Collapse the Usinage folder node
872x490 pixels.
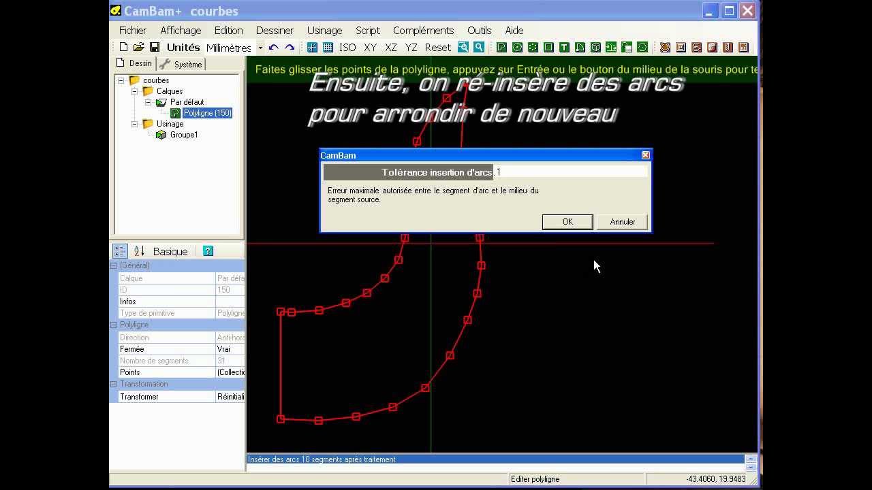click(x=134, y=124)
